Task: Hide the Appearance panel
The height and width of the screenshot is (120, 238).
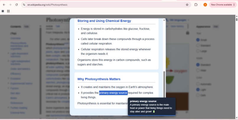Action: pyautogui.click(x=215, y=27)
